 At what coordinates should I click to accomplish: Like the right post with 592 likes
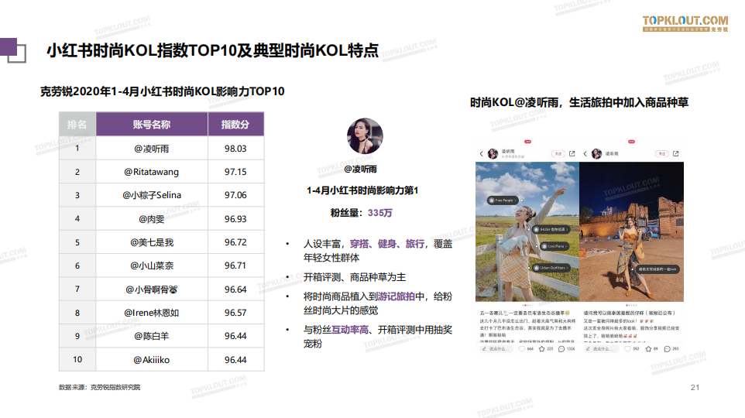coord(627,348)
